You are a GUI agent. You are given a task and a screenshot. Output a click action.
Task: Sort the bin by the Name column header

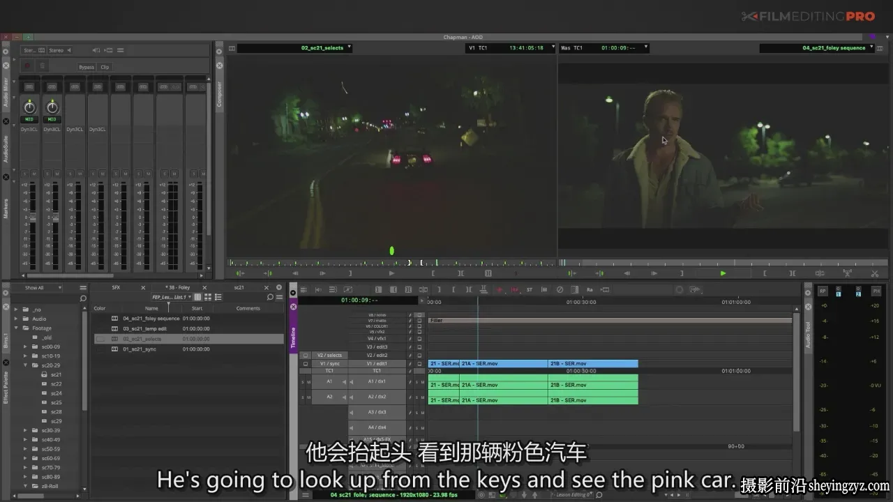point(151,308)
